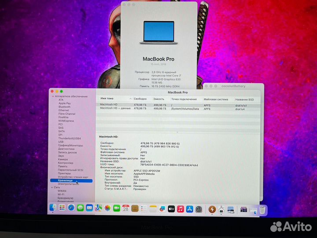Select SATA in sidebar
Screen dimensions: 317x238
click(62, 131)
